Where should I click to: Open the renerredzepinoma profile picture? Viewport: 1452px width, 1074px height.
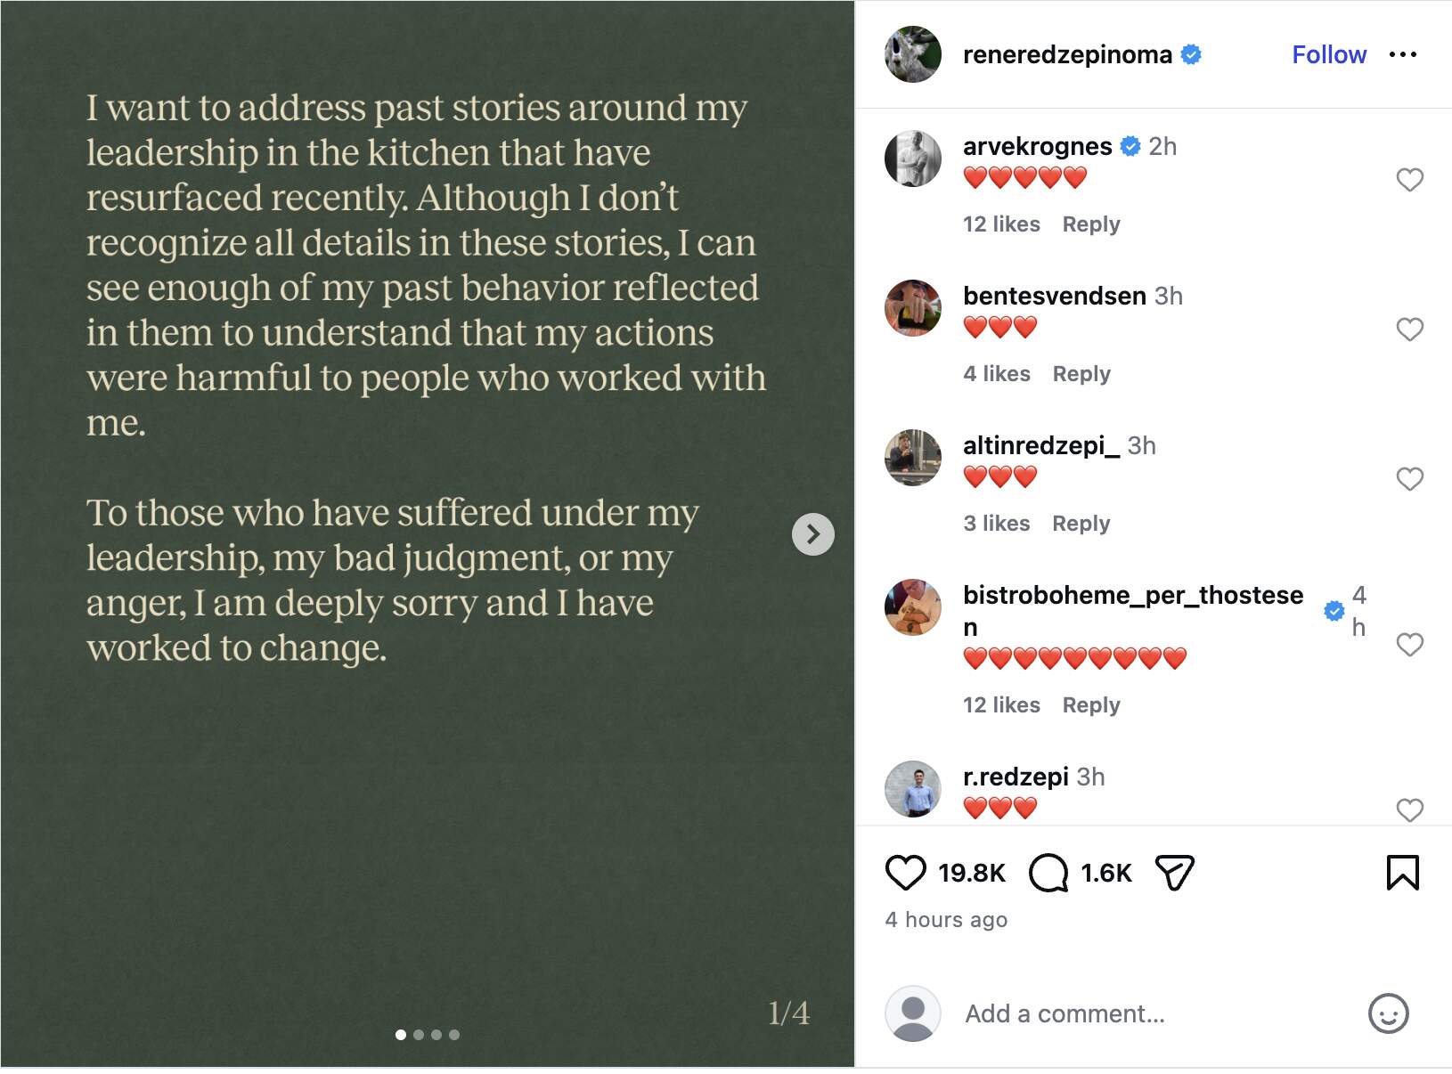click(x=913, y=55)
